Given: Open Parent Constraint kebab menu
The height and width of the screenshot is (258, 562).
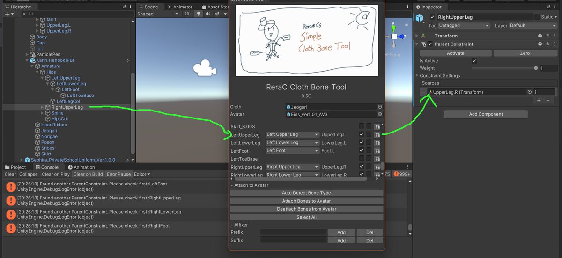Looking at the screenshot, I should click(555, 44).
